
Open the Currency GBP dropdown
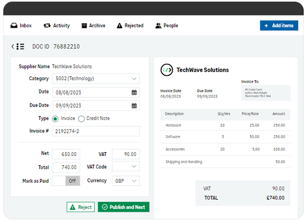[x=126, y=181]
